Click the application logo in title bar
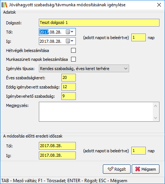This screenshot has width=165, height=184. (x=4, y=5)
